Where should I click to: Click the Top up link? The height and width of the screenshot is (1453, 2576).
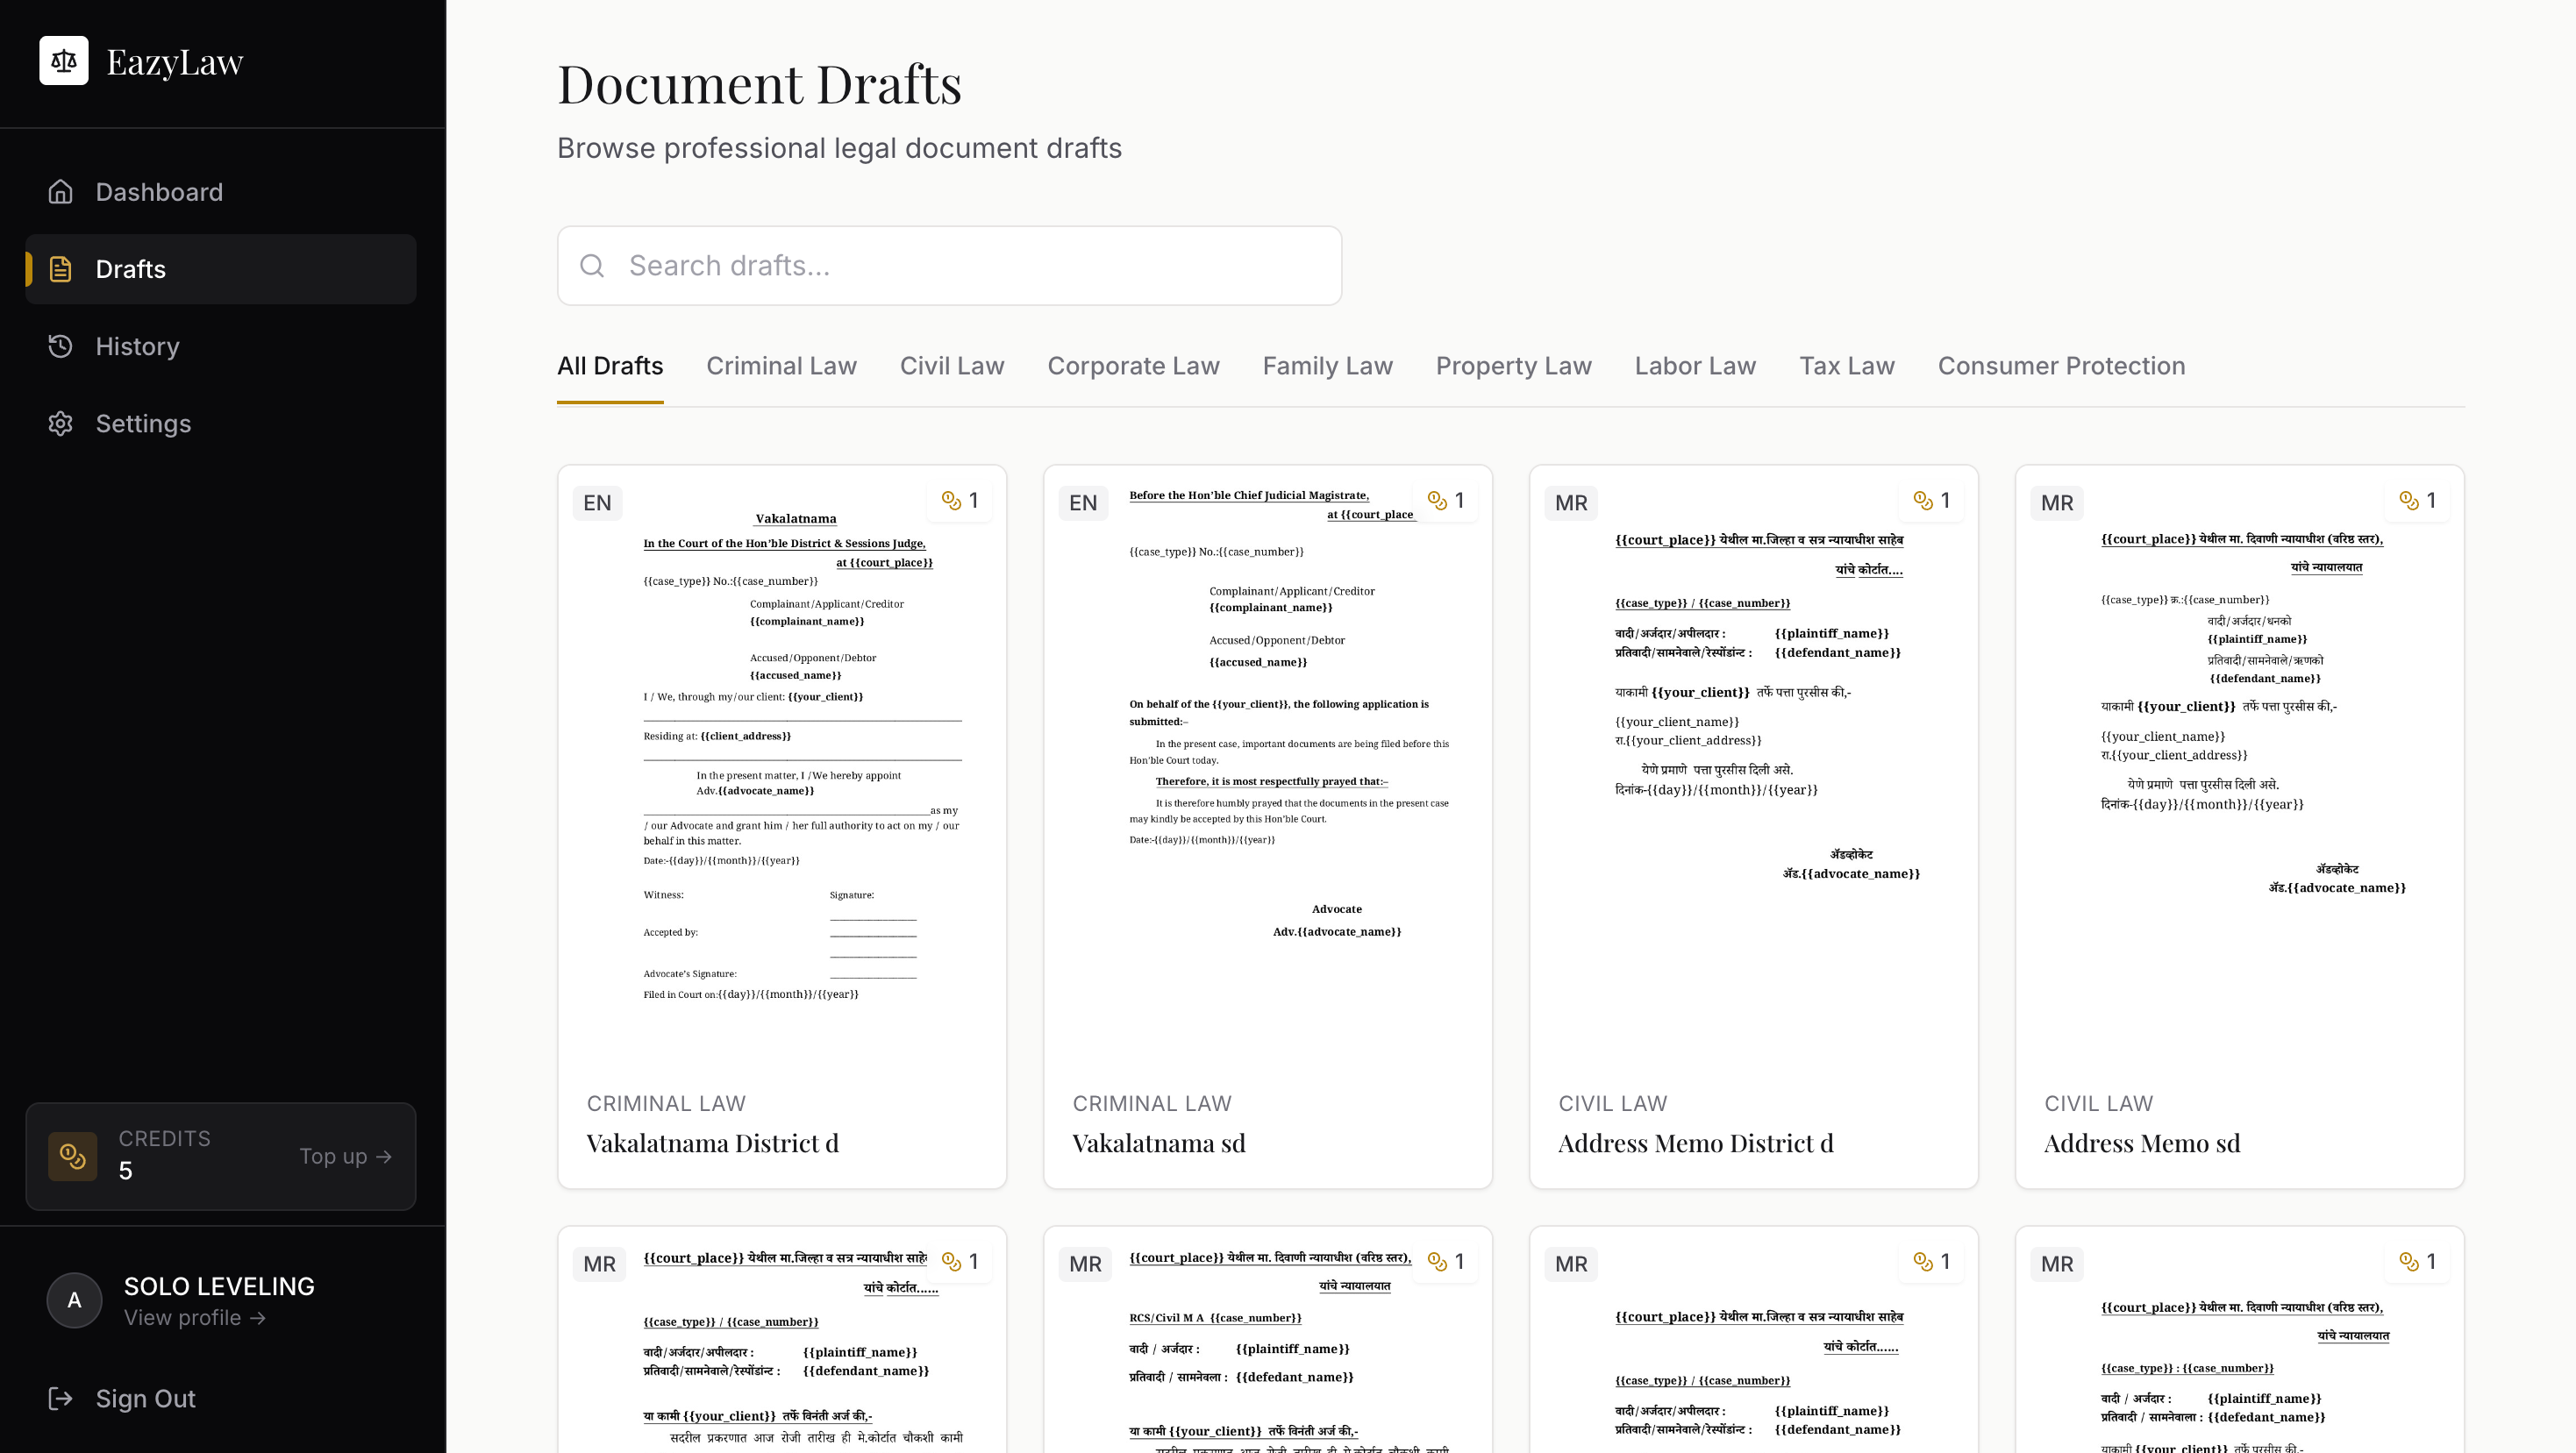(345, 1156)
